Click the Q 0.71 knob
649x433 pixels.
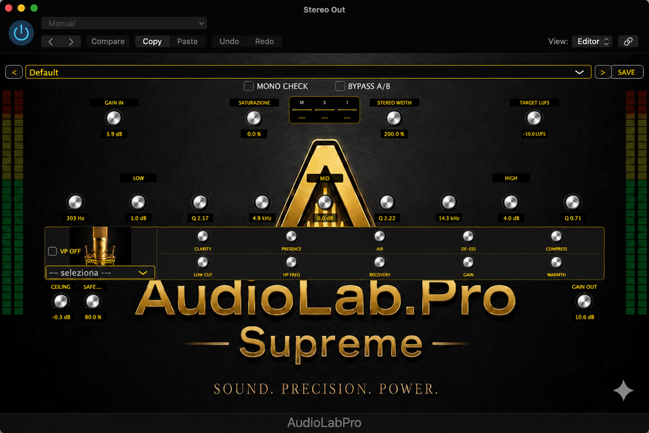point(572,202)
